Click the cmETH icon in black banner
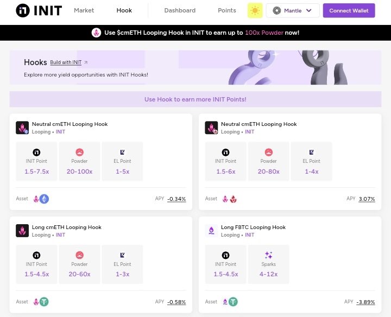The height and width of the screenshot is (317, 391). point(97,33)
